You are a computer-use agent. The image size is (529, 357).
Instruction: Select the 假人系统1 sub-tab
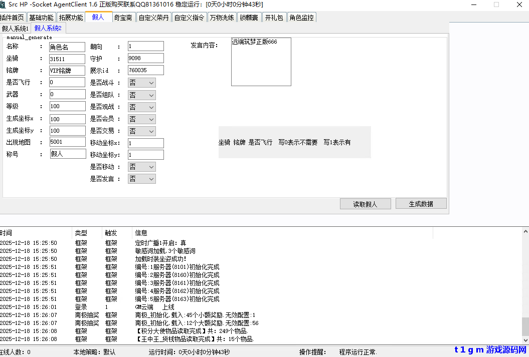click(x=15, y=28)
